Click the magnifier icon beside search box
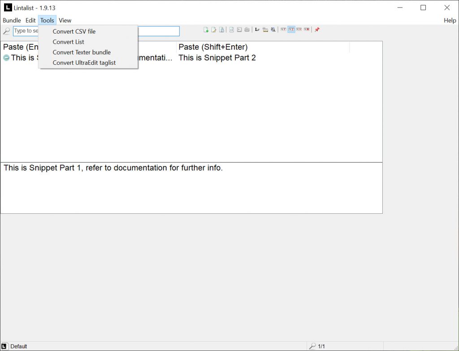 click(x=6, y=31)
